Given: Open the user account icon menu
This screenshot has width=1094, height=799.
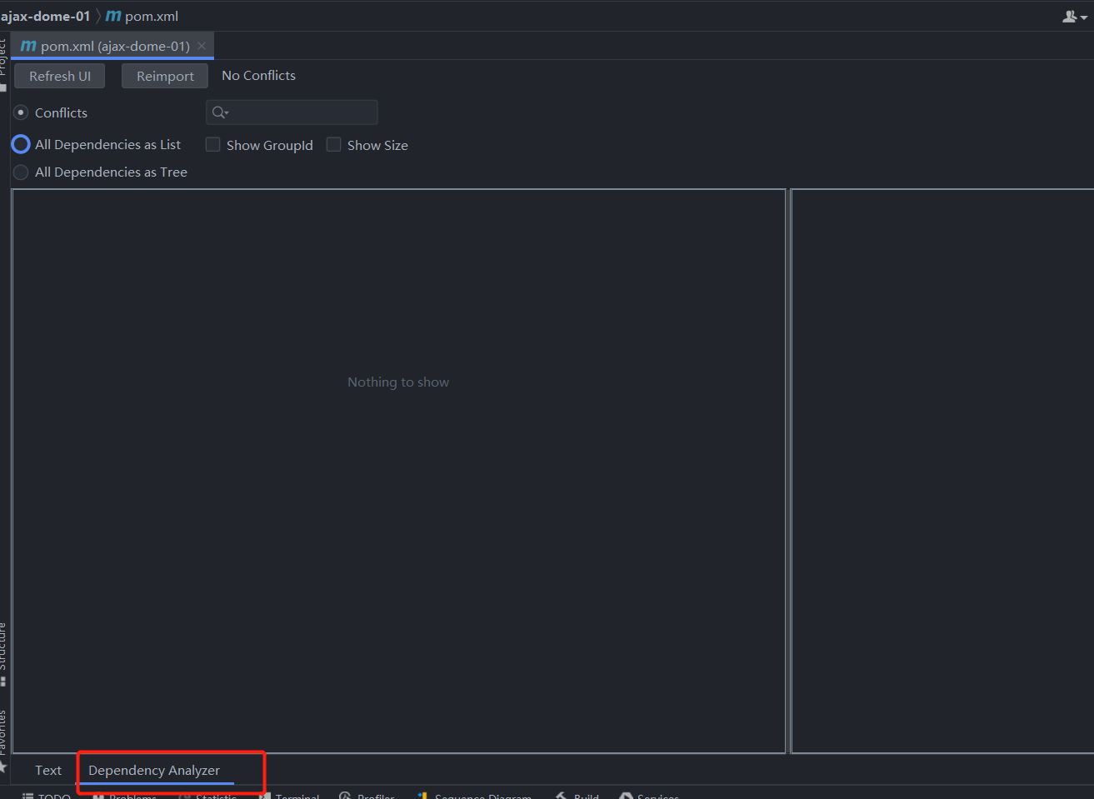Looking at the screenshot, I should [x=1075, y=16].
